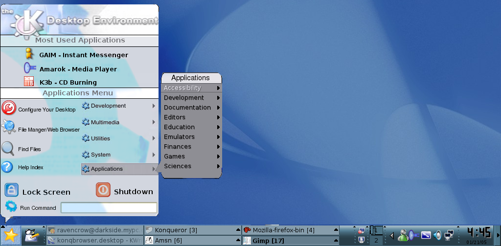Expand hidden system tray icons arrow
Image resolution: width=501 pixels, height=246 pixels.
pos(392,236)
